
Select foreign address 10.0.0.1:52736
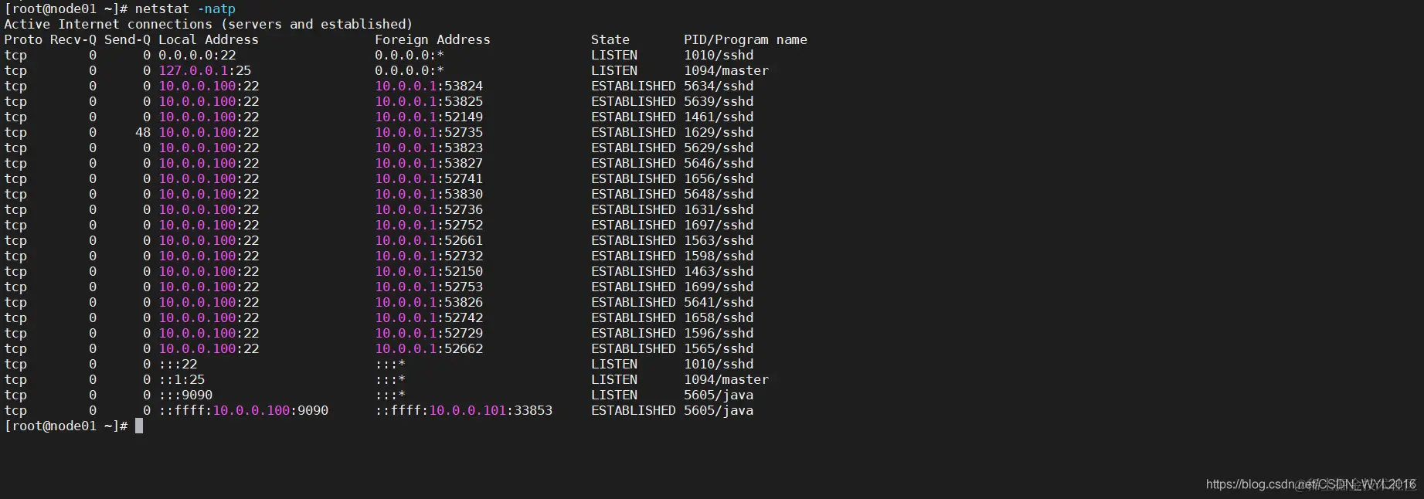tap(429, 209)
